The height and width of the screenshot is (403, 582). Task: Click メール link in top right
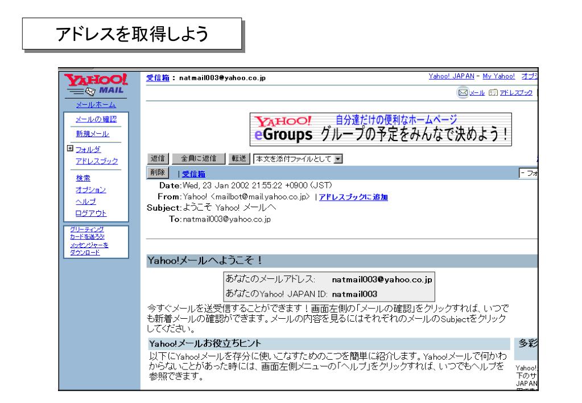click(477, 93)
